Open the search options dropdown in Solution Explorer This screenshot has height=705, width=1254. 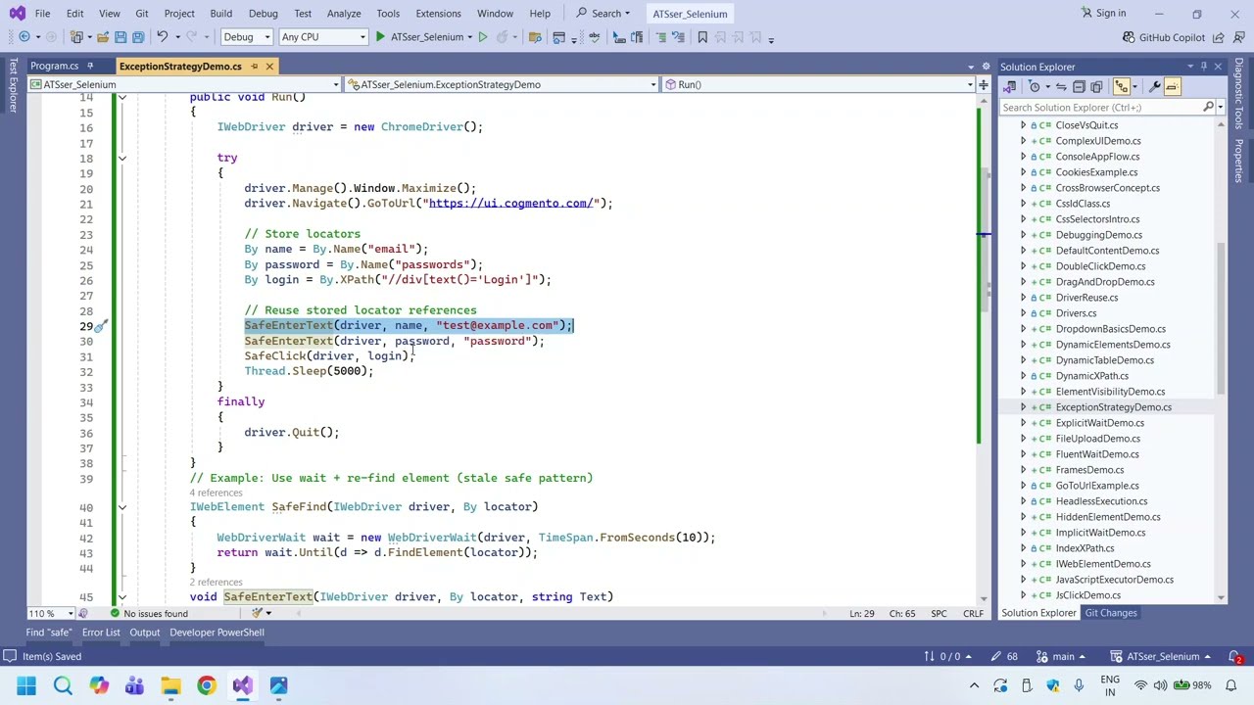click(x=1220, y=108)
